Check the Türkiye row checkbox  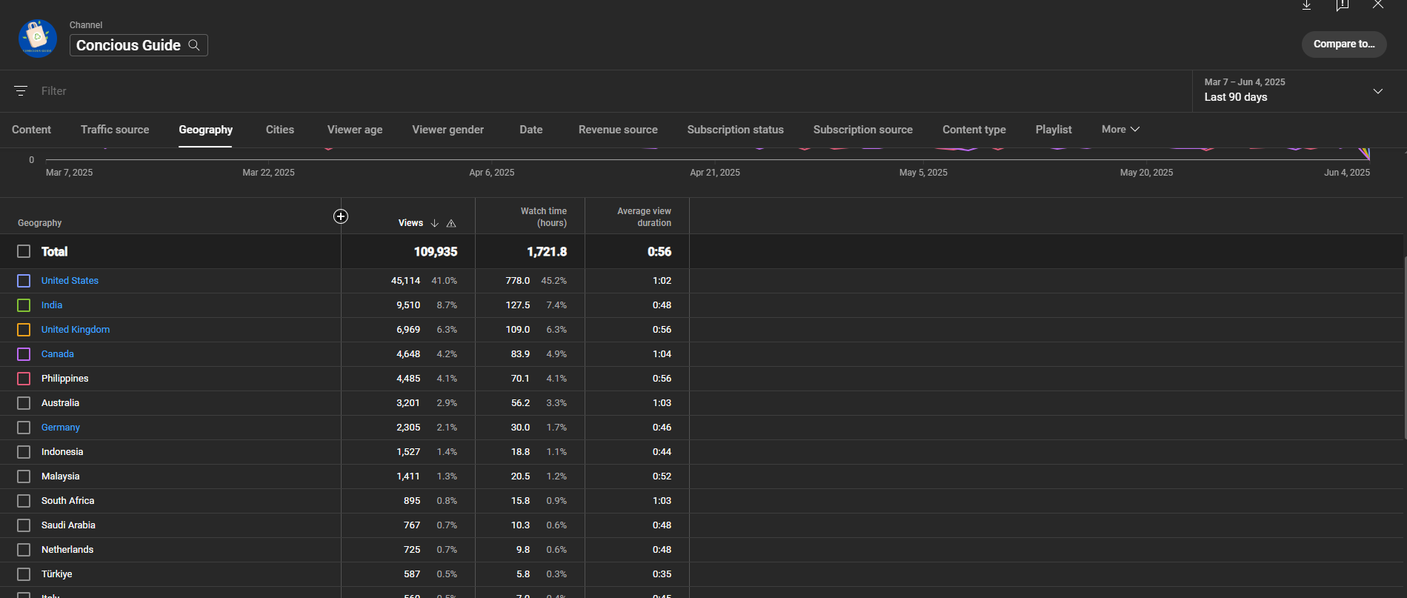pos(24,574)
